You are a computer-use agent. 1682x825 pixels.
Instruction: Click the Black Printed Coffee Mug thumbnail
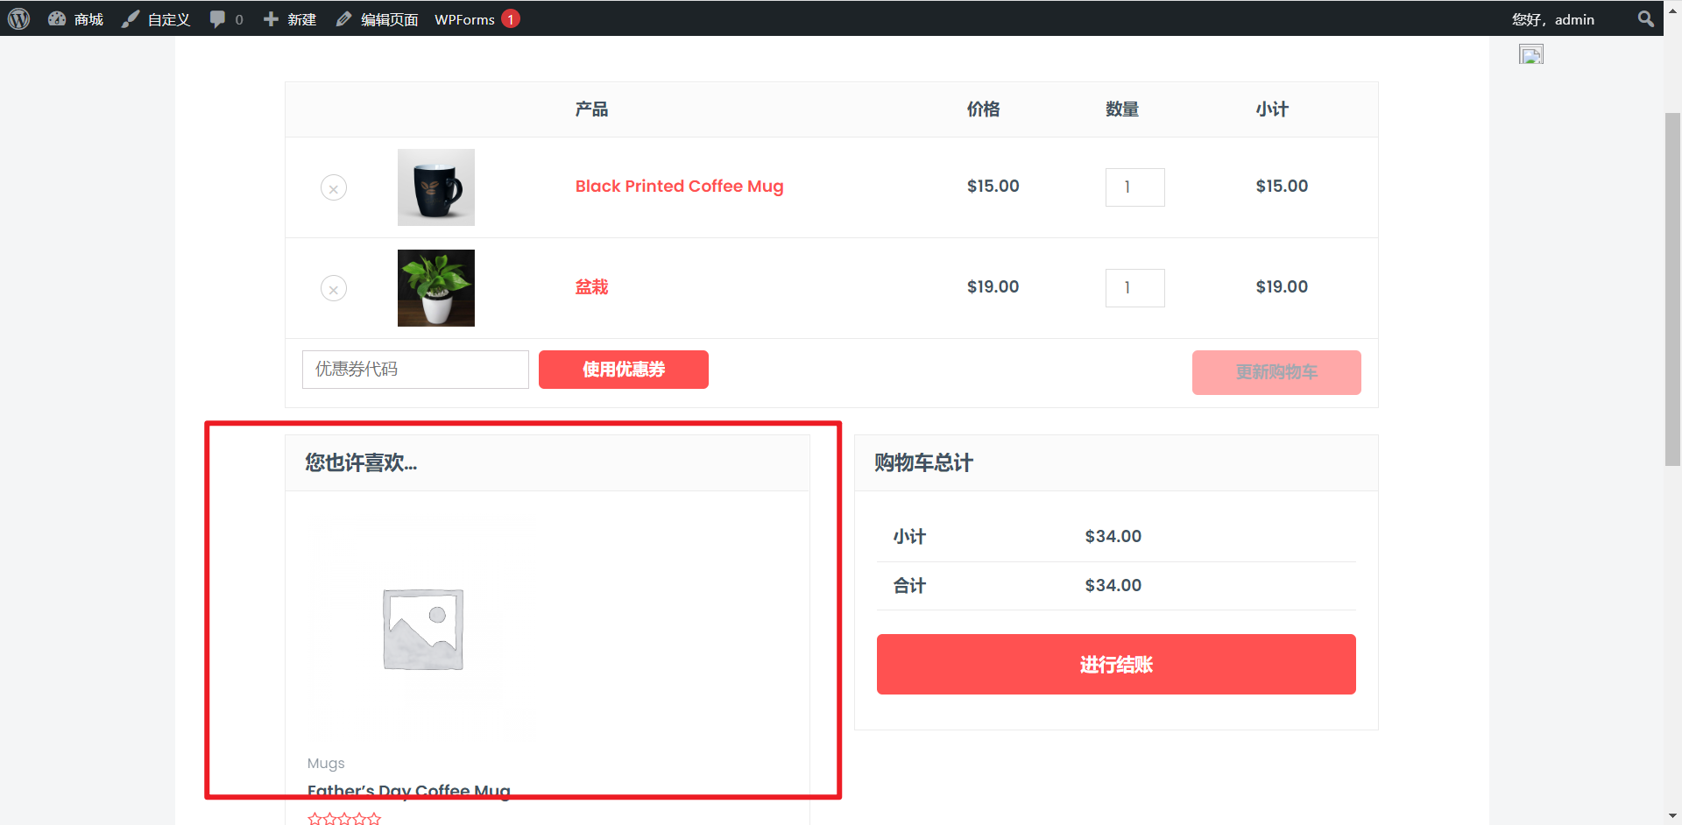(x=436, y=187)
